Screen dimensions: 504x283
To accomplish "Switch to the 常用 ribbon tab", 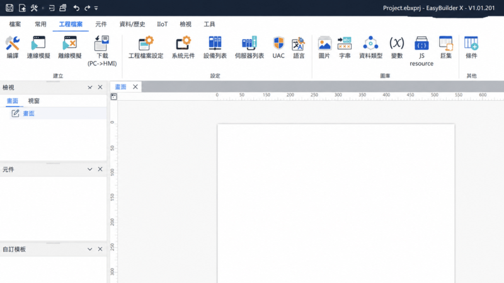I will [40, 24].
